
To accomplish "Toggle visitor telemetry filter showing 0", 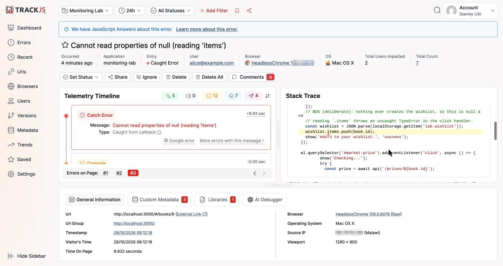I will (x=191, y=96).
